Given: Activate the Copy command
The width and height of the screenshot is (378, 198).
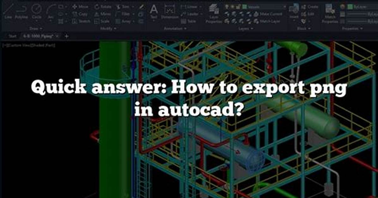Looking at the screenshot, I should [80, 14].
